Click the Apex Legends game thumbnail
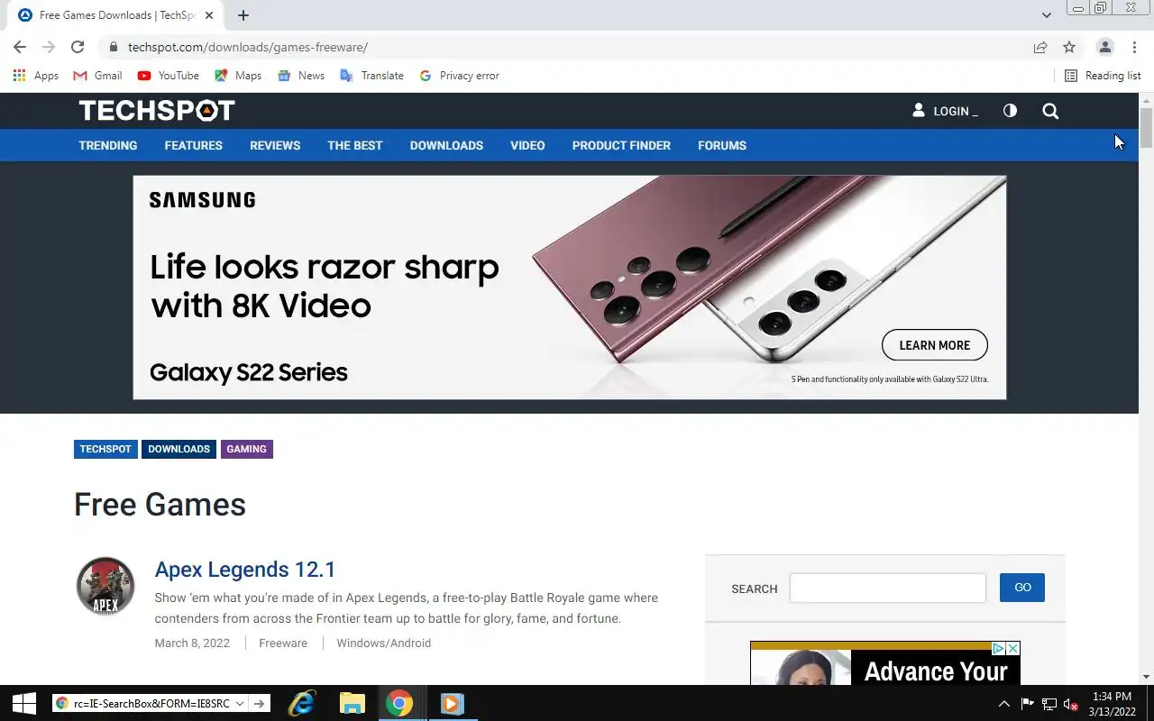1154x721 pixels. (x=105, y=586)
